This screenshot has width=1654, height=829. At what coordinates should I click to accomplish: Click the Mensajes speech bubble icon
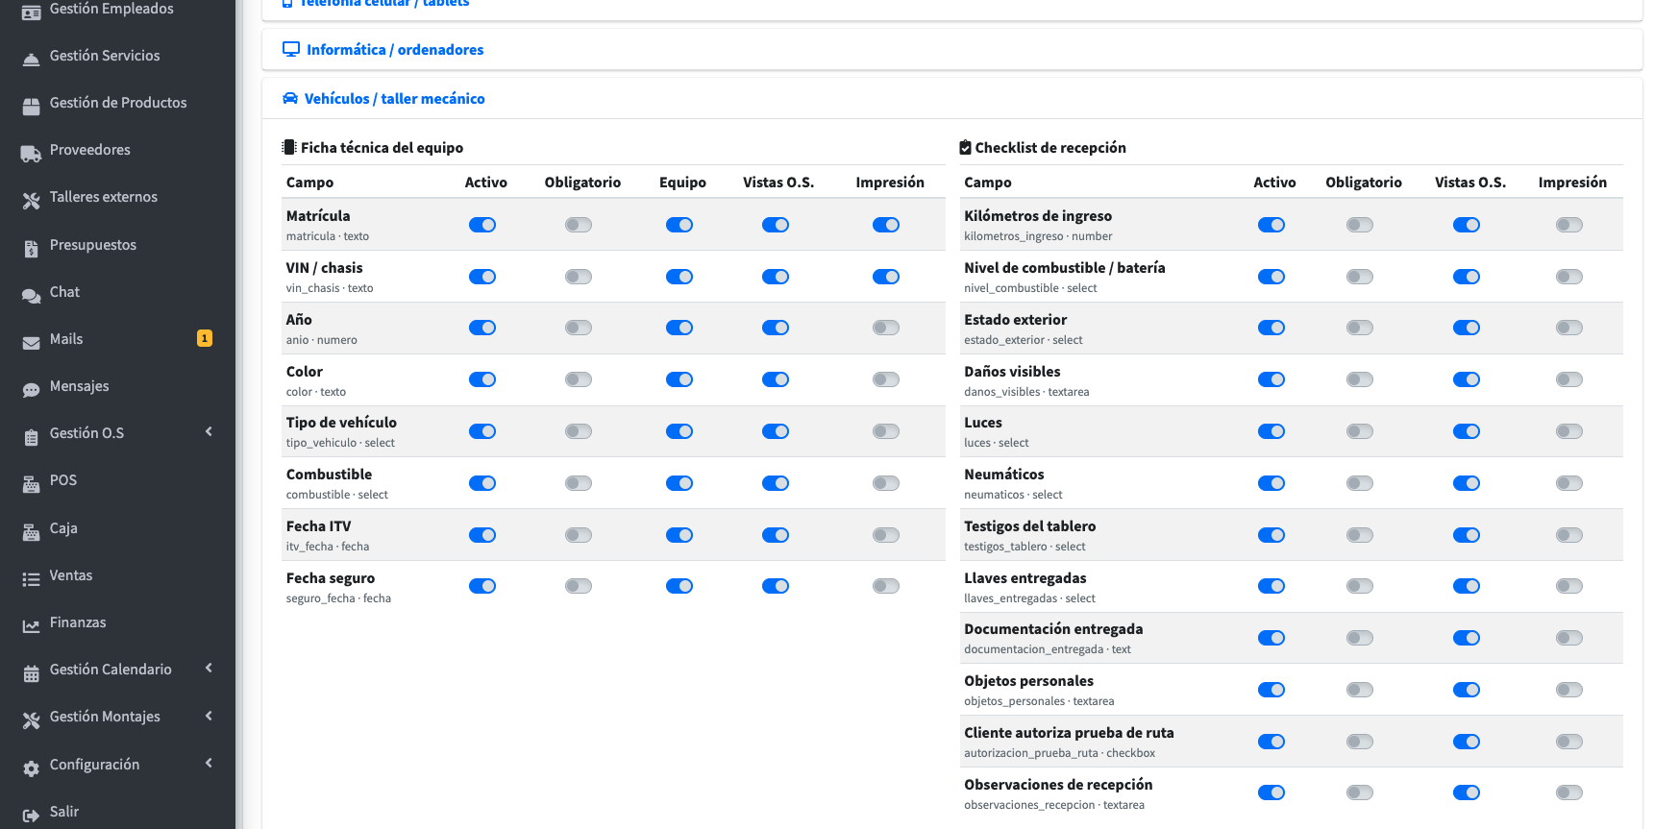coord(31,390)
